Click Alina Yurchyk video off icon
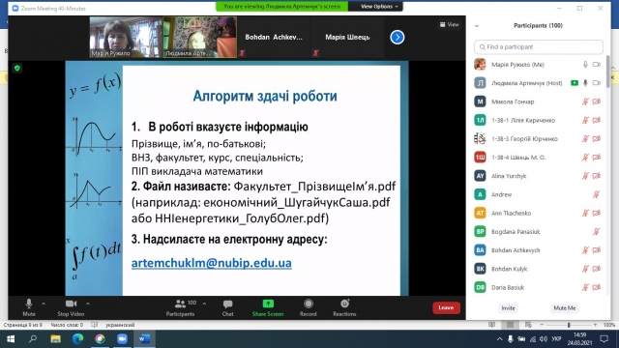The height and width of the screenshot is (348, 619). pos(597,176)
